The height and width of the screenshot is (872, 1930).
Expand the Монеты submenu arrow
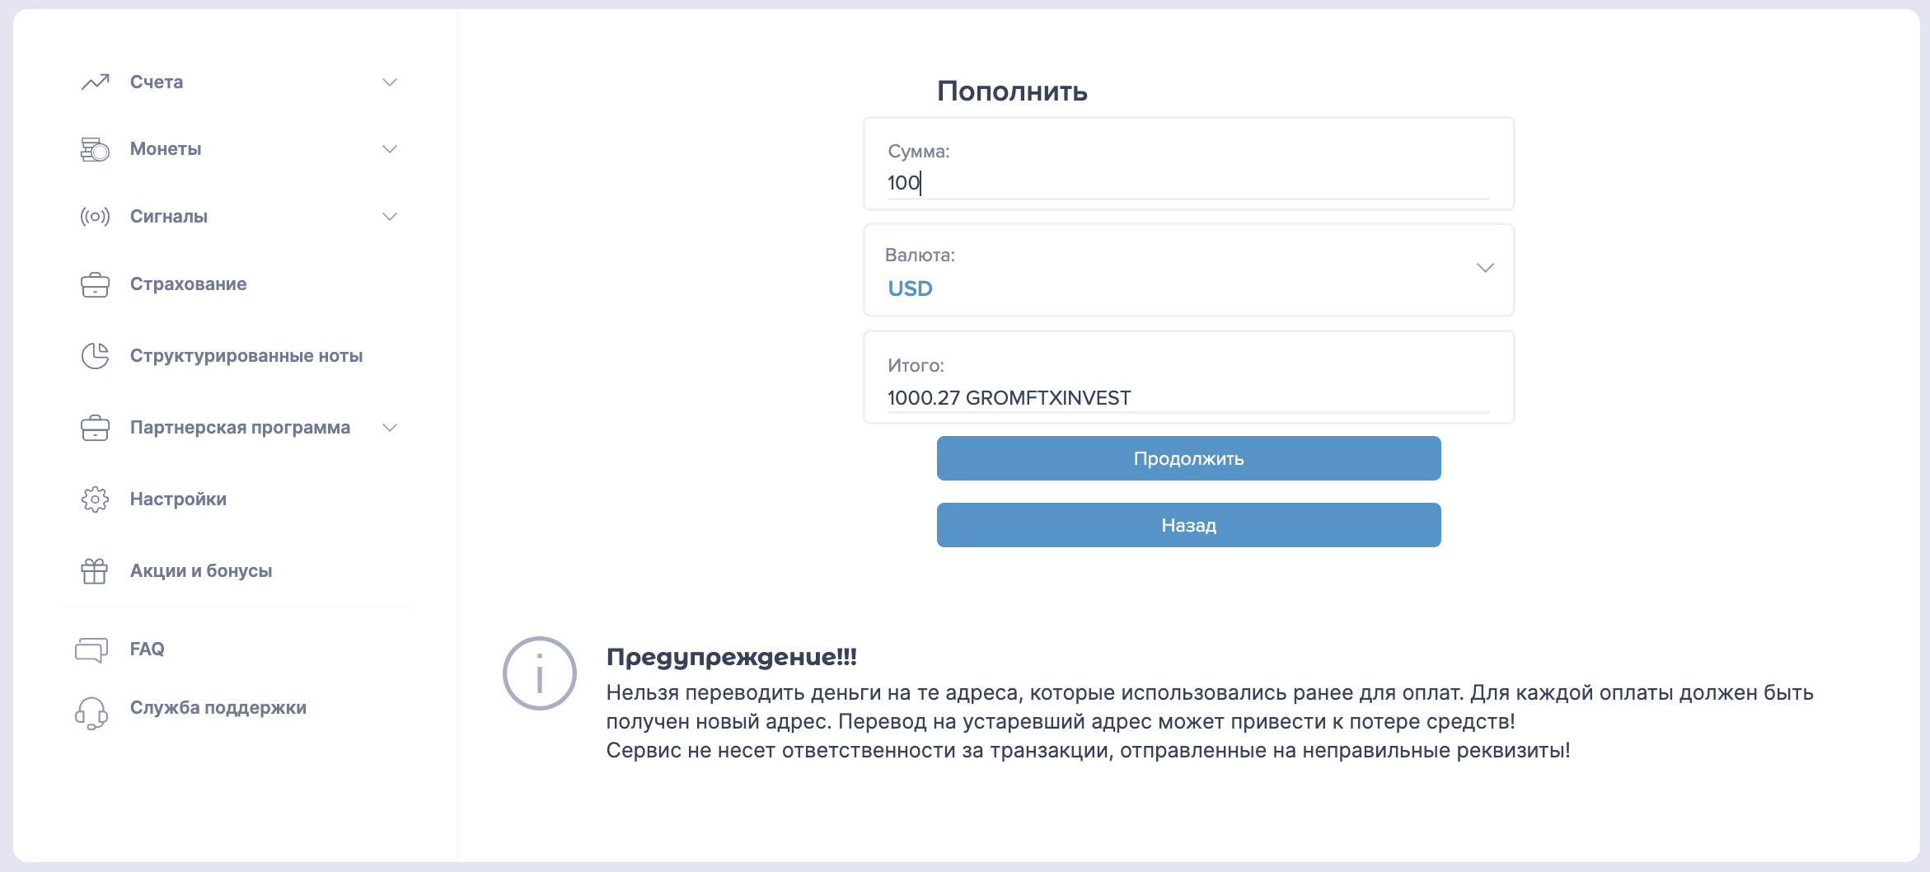point(390,149)
